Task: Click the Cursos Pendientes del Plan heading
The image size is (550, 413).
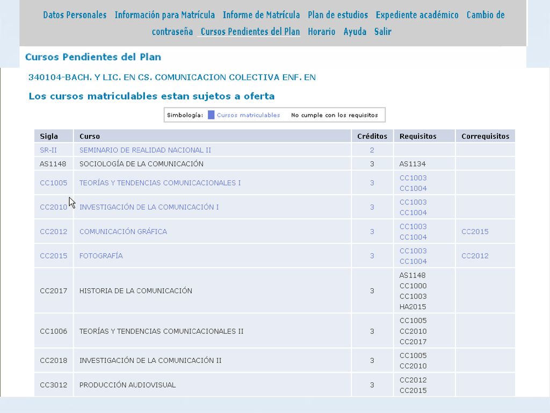Action: pos(93,57)
